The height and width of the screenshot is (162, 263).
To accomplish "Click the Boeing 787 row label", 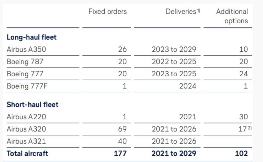I will pyautogui.click(x=25, y=62).
